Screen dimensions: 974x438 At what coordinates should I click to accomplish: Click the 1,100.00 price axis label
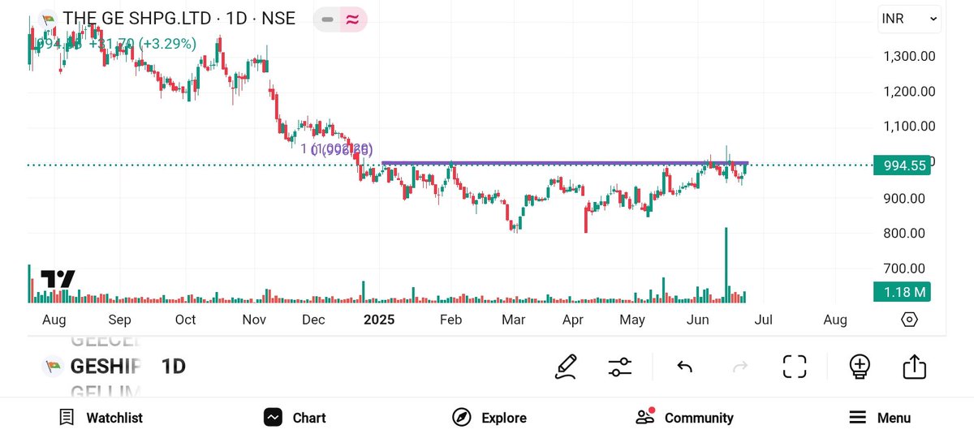pos(909,127)
